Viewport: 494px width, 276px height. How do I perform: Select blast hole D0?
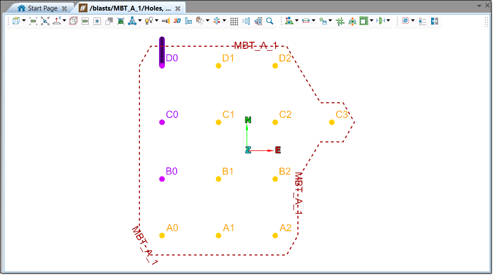coord(162,65)
